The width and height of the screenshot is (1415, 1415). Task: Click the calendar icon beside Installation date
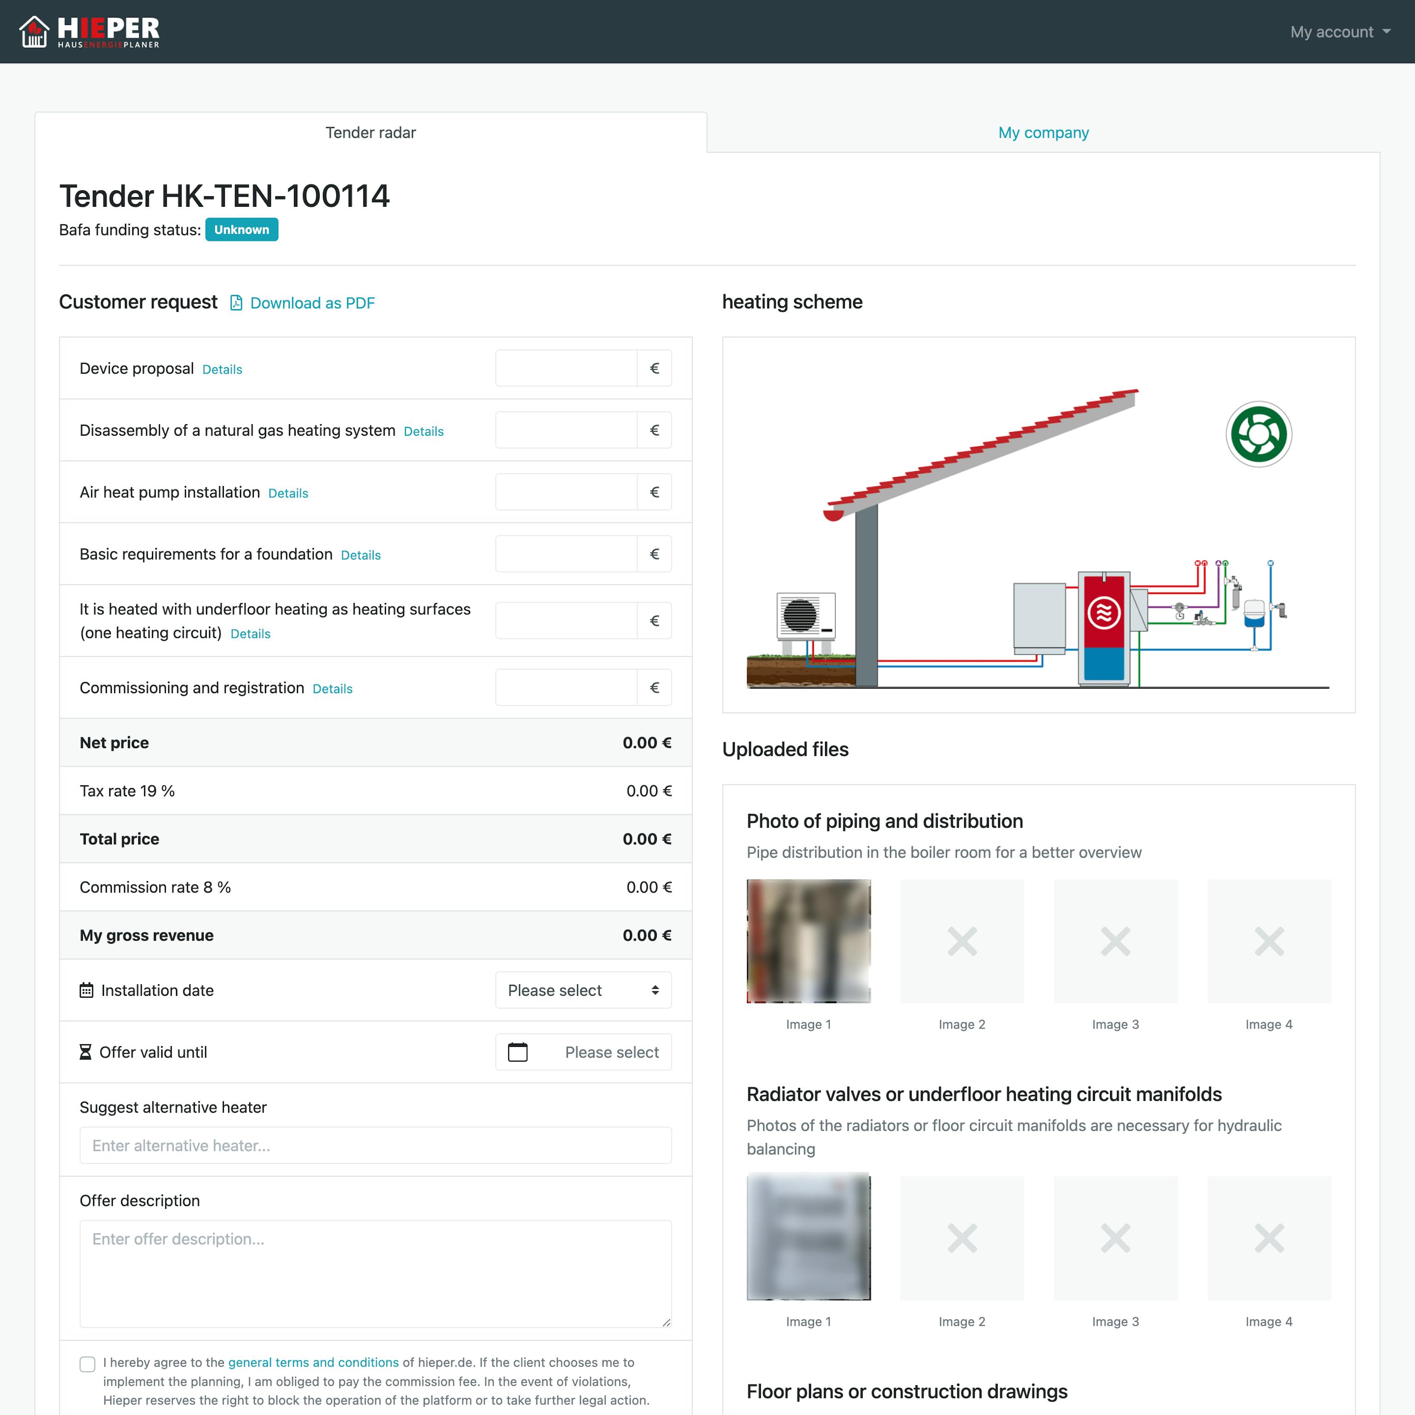click(87, 990)
